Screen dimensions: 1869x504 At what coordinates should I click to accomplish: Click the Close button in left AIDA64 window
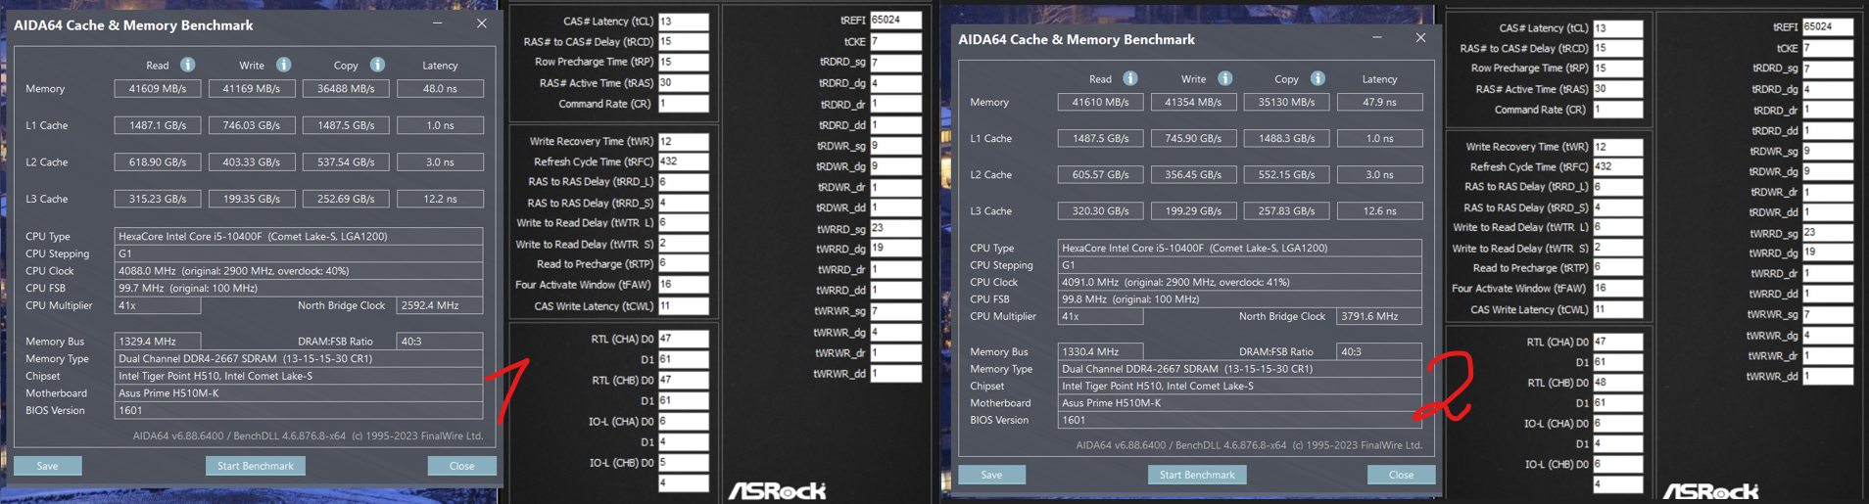pos(461,466)
